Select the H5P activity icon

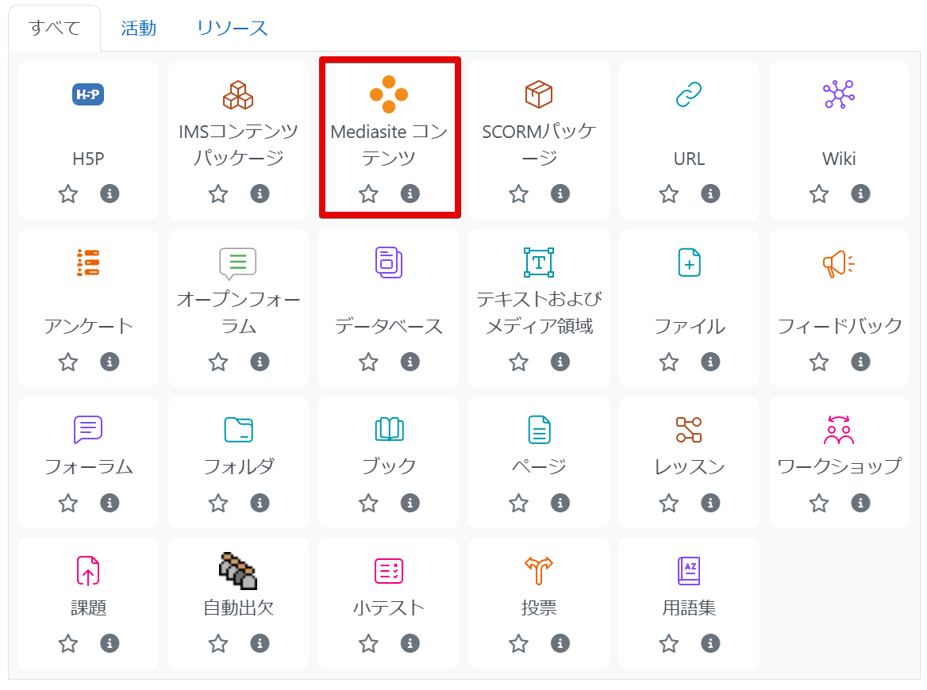coord(88,95)
